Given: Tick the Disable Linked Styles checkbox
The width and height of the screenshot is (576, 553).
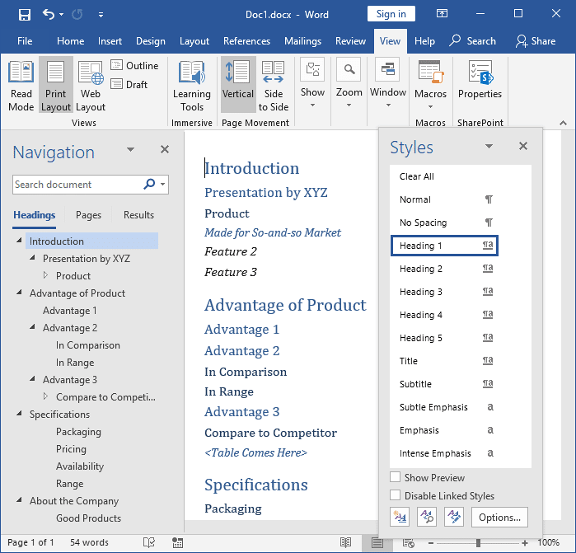Looking at the screenshot, I should [x=396, y=496].
